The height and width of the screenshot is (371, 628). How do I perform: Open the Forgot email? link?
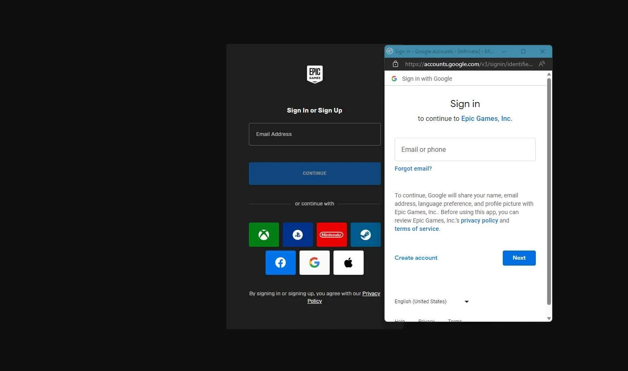(413, 169)
